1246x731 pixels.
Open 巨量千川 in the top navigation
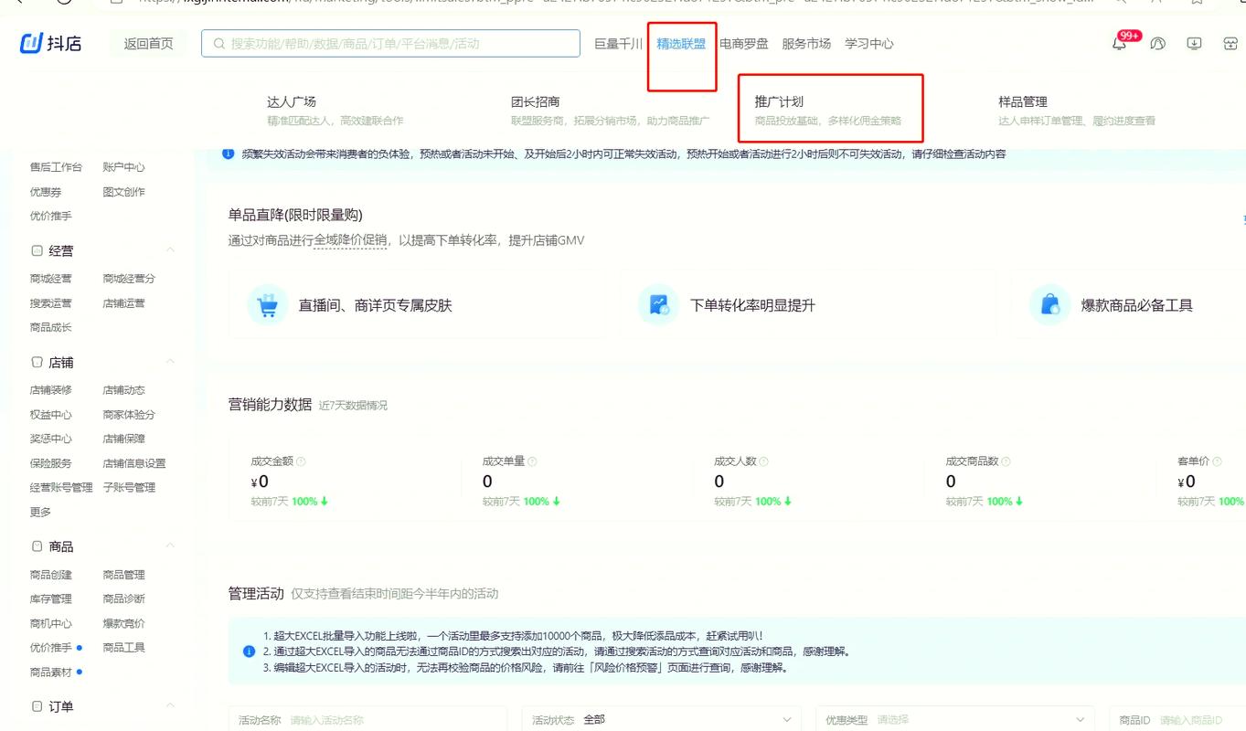tap(619, 43)
